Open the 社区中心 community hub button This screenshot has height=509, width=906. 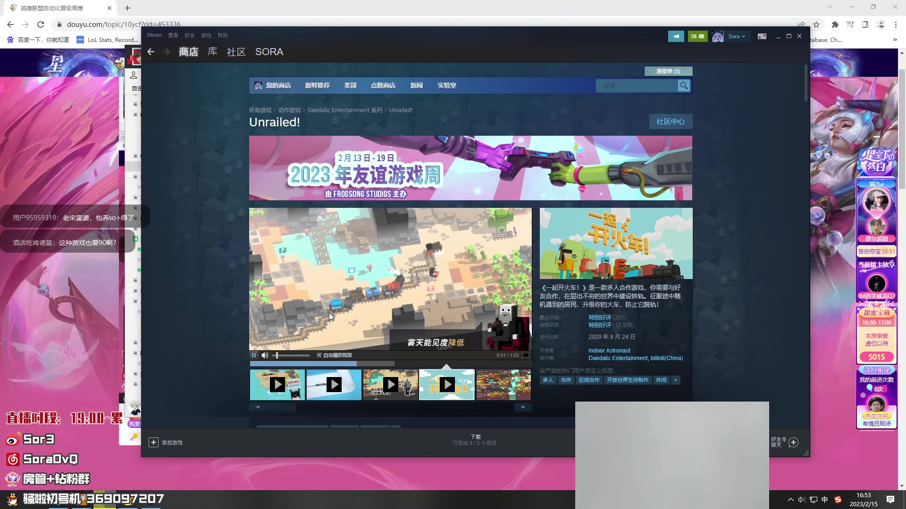pos(671,122)
